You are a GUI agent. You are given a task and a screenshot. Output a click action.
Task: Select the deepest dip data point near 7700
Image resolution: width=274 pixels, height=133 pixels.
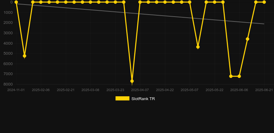pos(132,81)
